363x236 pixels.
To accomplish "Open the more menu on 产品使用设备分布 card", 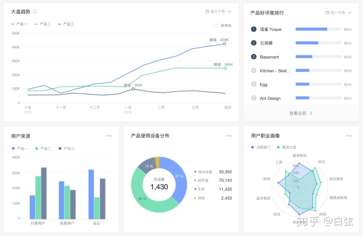I will 229,136.
